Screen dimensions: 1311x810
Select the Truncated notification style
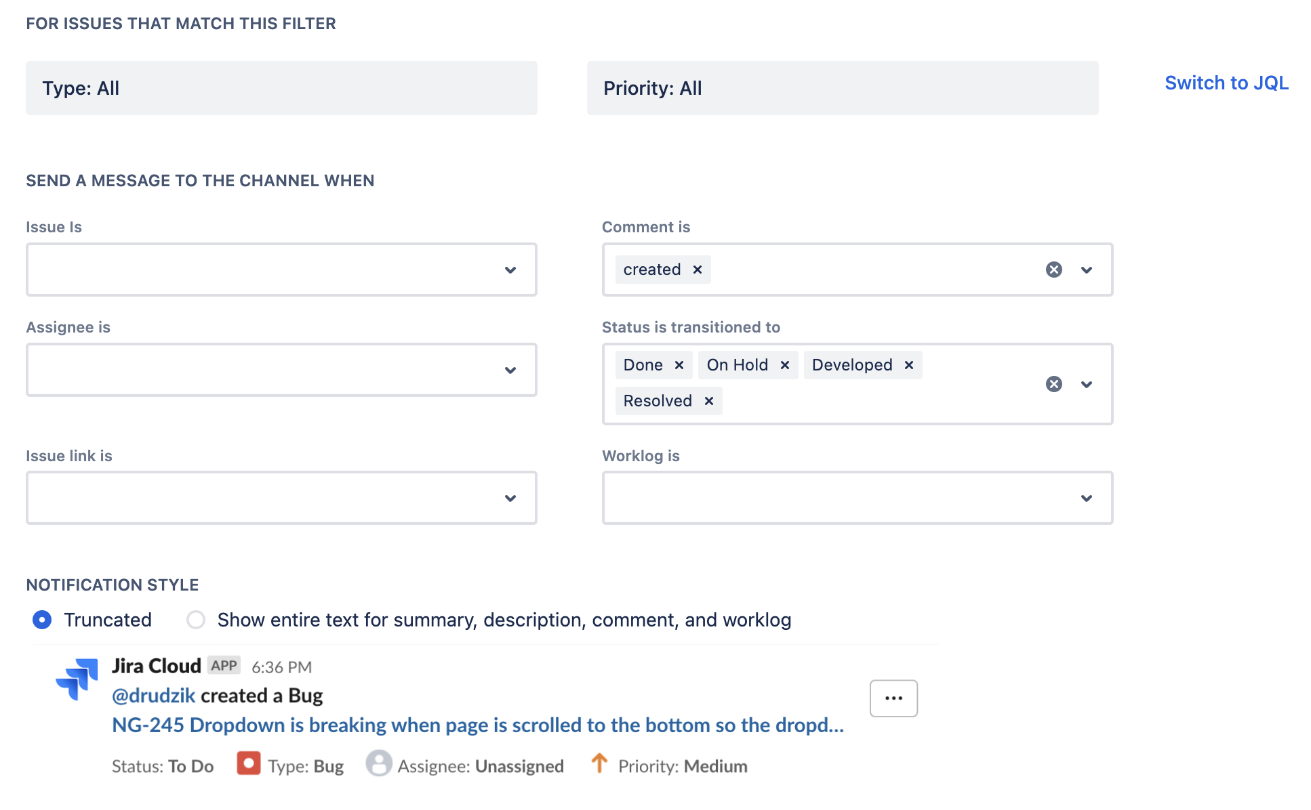pos(42,620)
